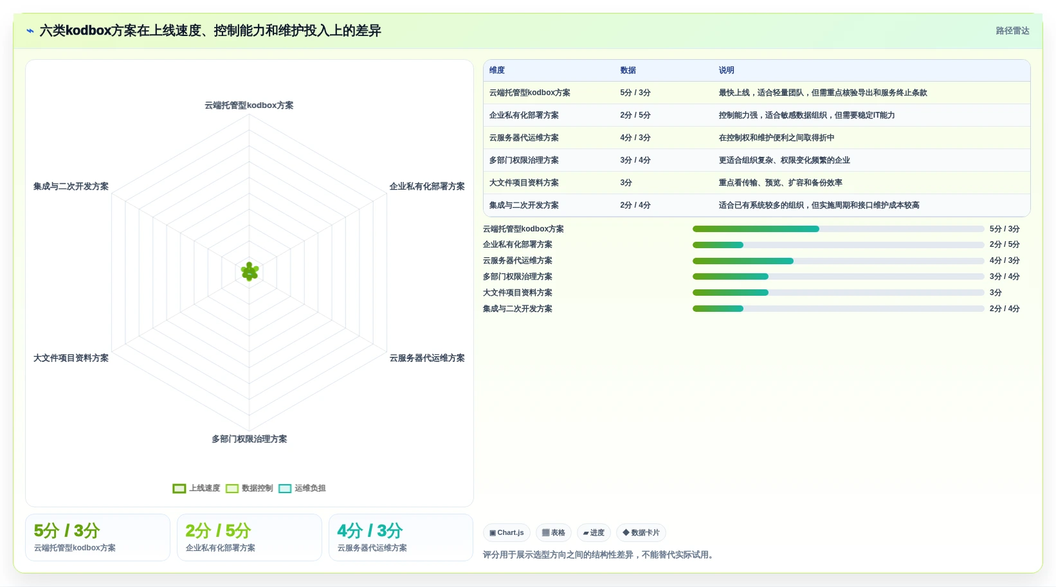Click the radar axis label 大文件项目资料方案
This screenshot has height=587, width=1056.
coord(71,358)
